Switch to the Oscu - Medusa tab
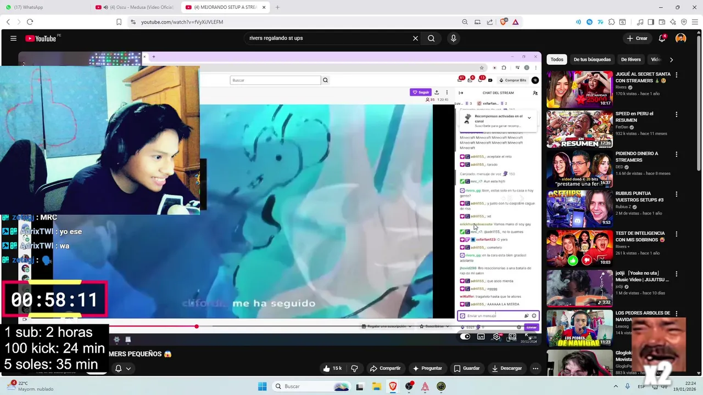The width and height of the screenshot is (703, 395). click(135, 7)
